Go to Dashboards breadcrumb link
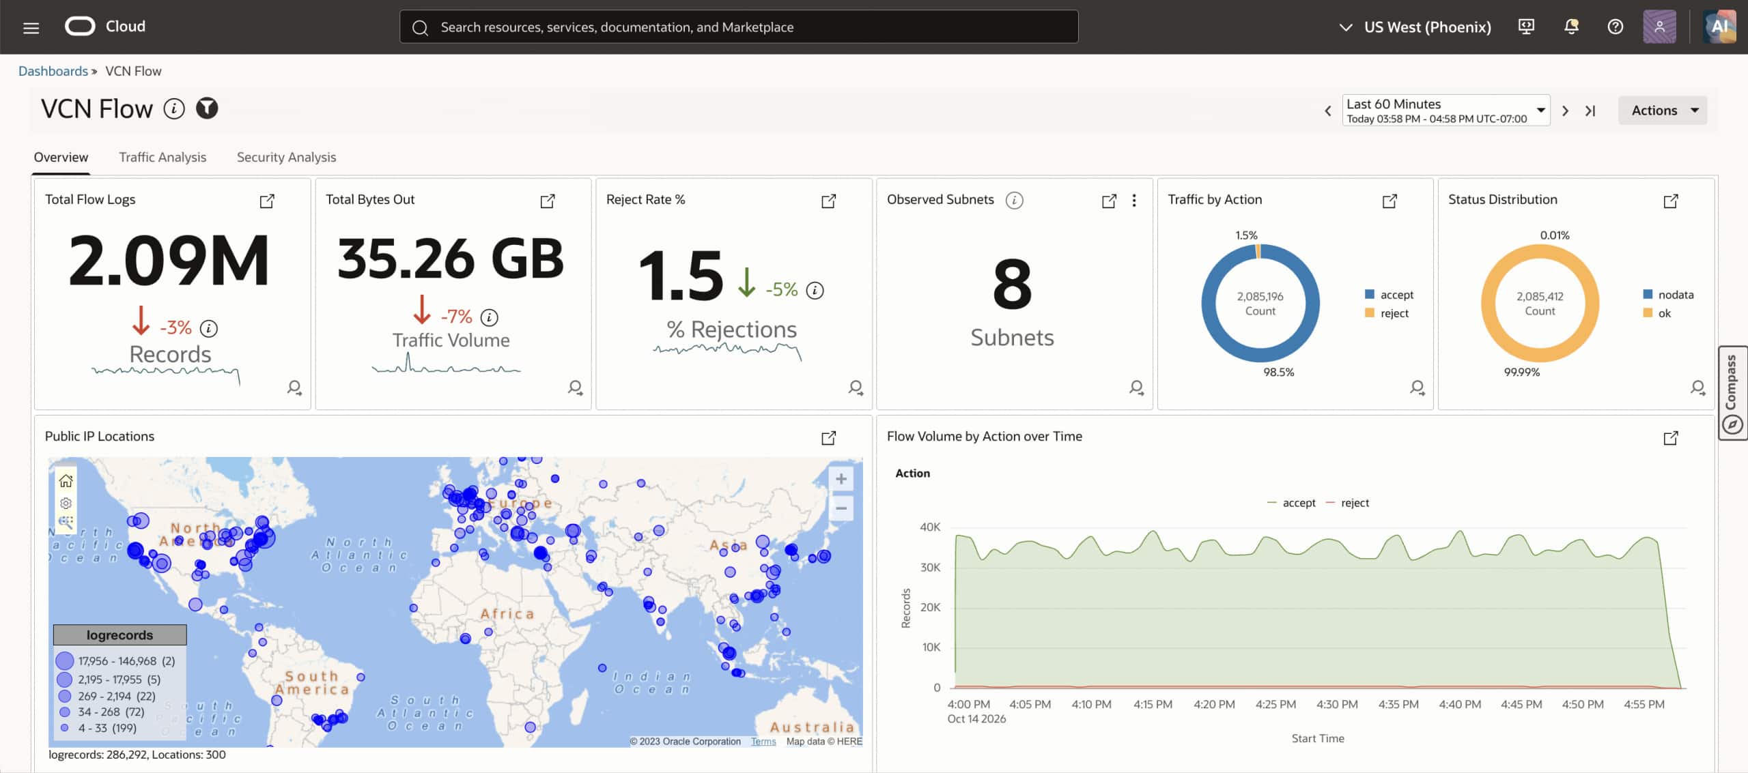 [x=53, y=71]
